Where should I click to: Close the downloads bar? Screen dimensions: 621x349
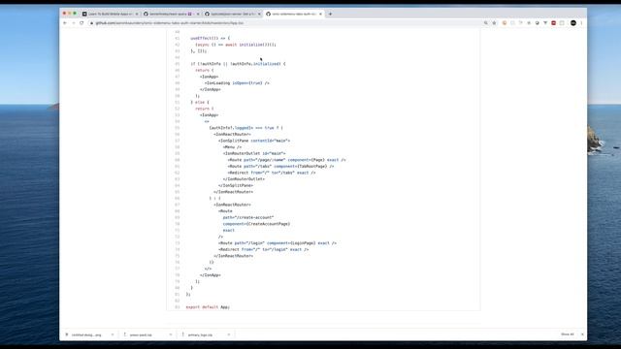point(582,334)
